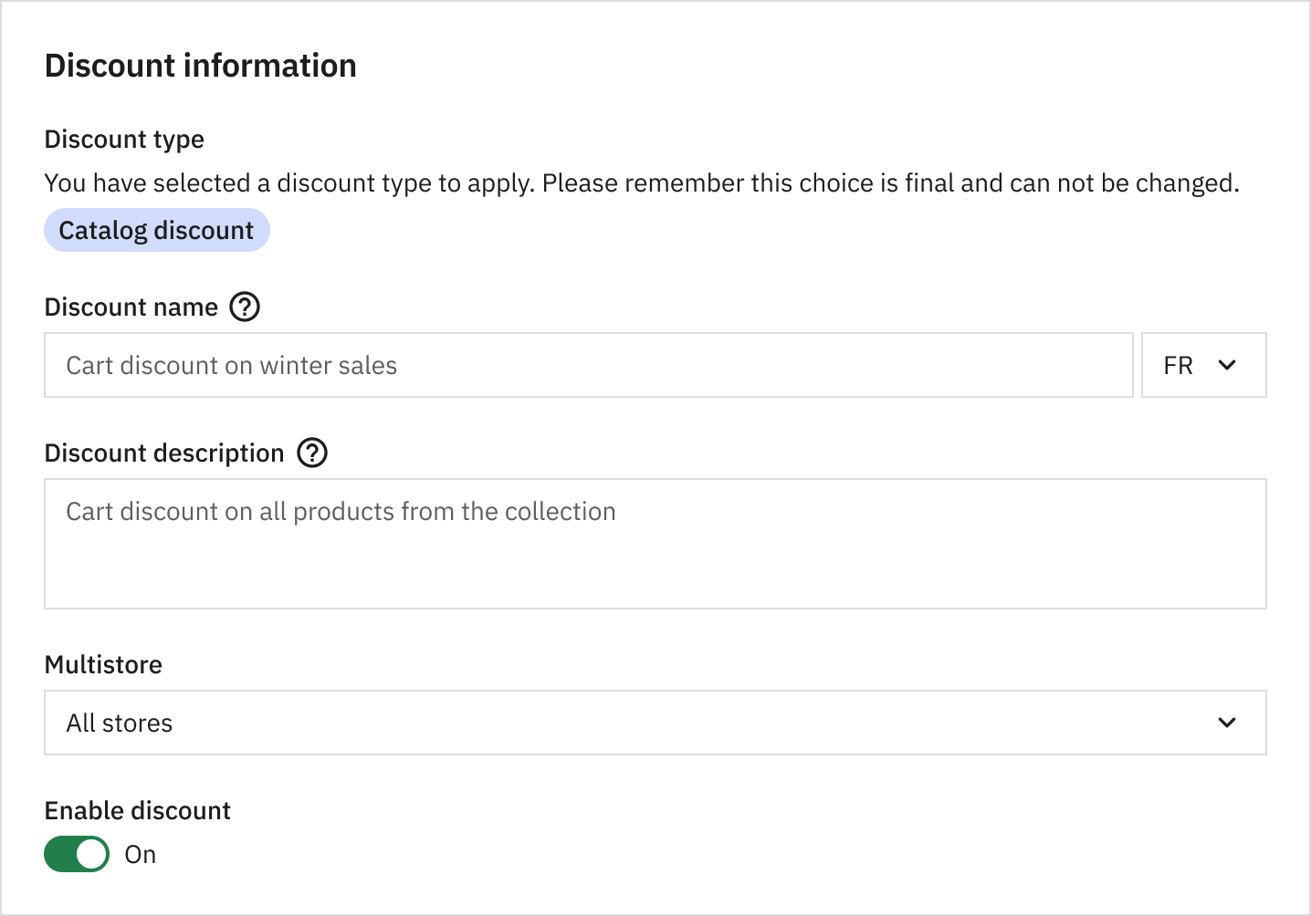This screenshot has width=1311, height=916.
Task: Click the FR text in the language dropdown
Action: (x=1178, y=366)
